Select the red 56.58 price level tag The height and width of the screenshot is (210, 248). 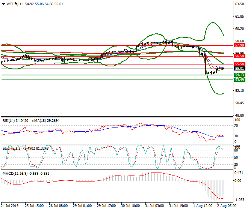click(x=239, y=56)
